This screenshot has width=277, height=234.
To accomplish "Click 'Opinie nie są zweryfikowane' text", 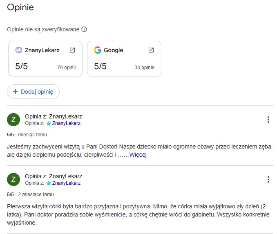I will (43, 29).
